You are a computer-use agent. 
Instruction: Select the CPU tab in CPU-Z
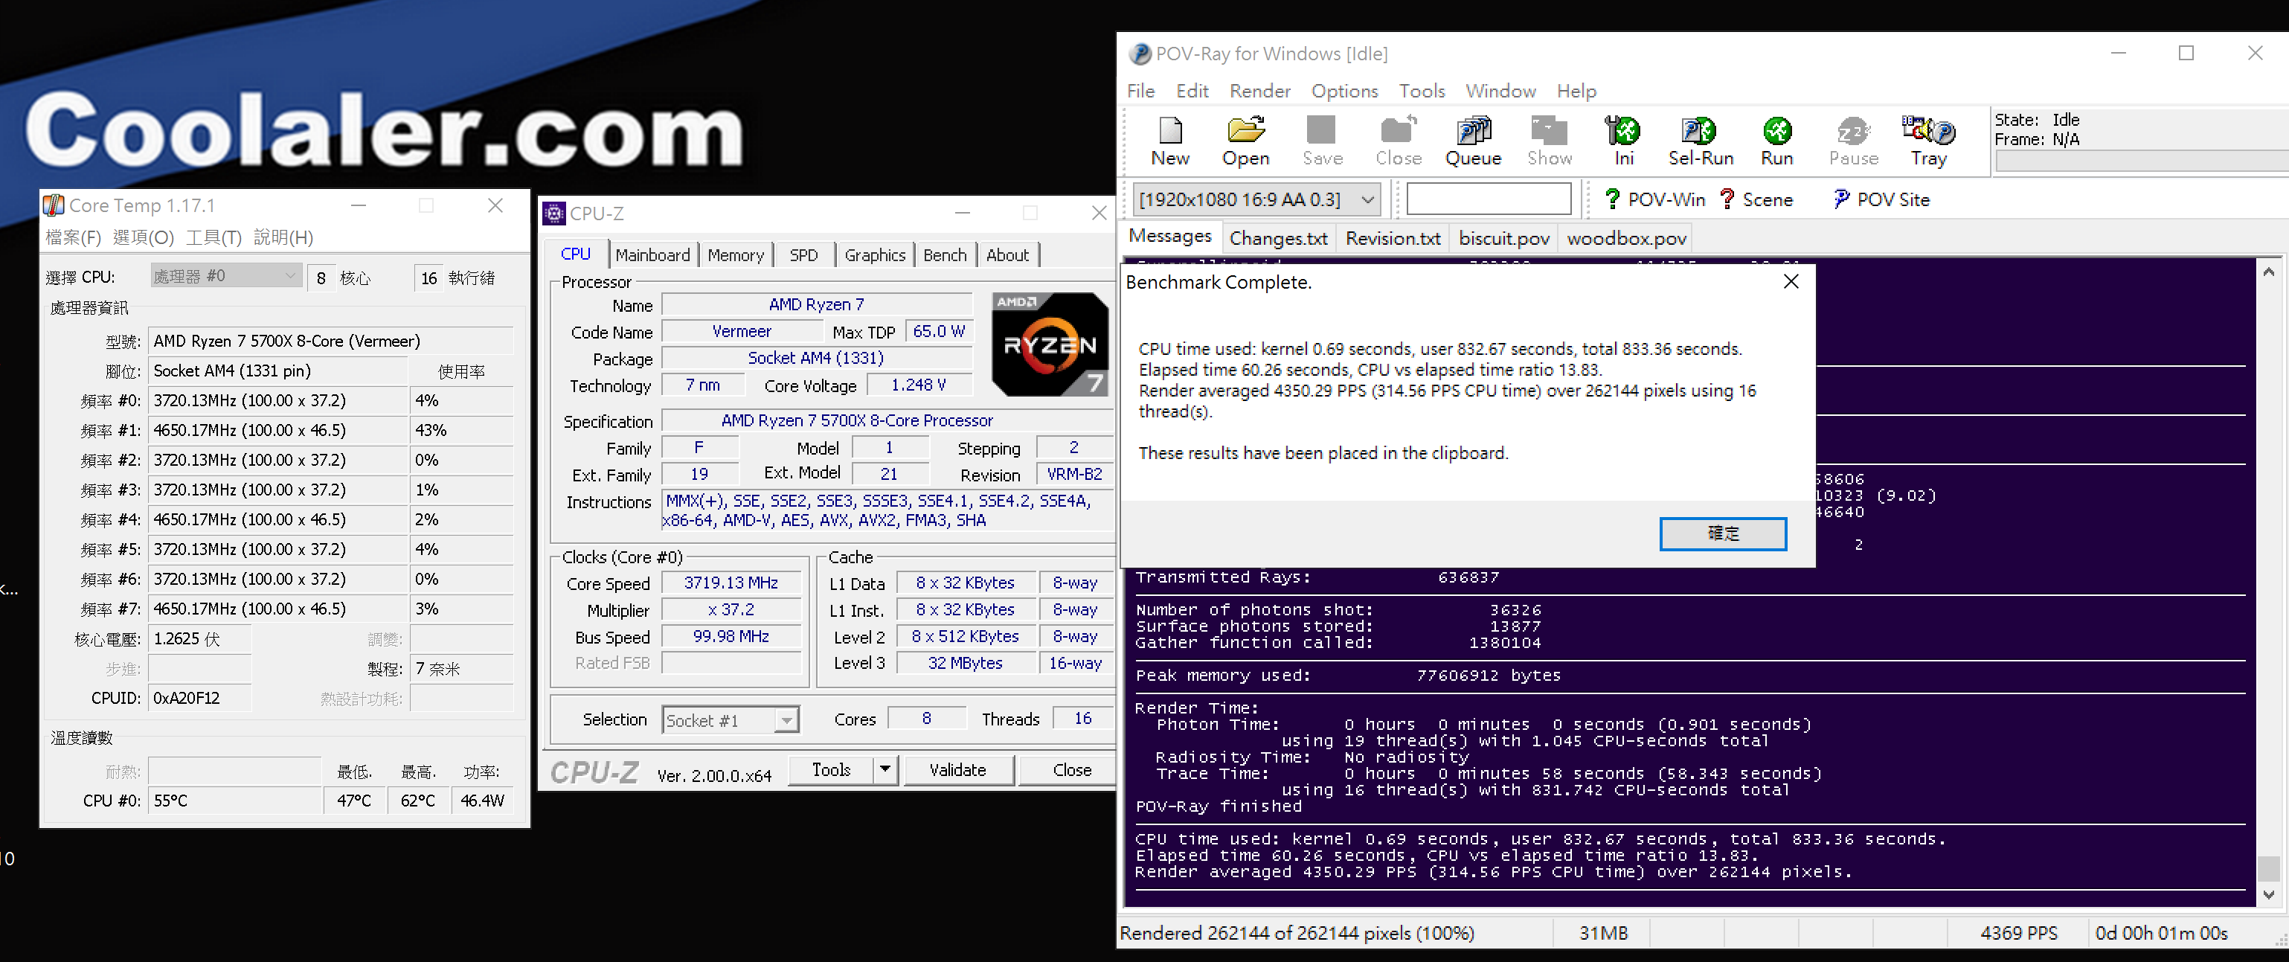click(576, 254)
